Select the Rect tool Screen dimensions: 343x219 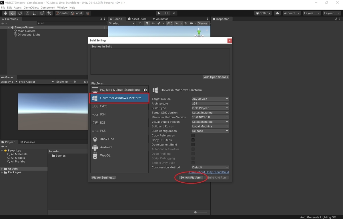pyautogui.click(x=35, y=13)
